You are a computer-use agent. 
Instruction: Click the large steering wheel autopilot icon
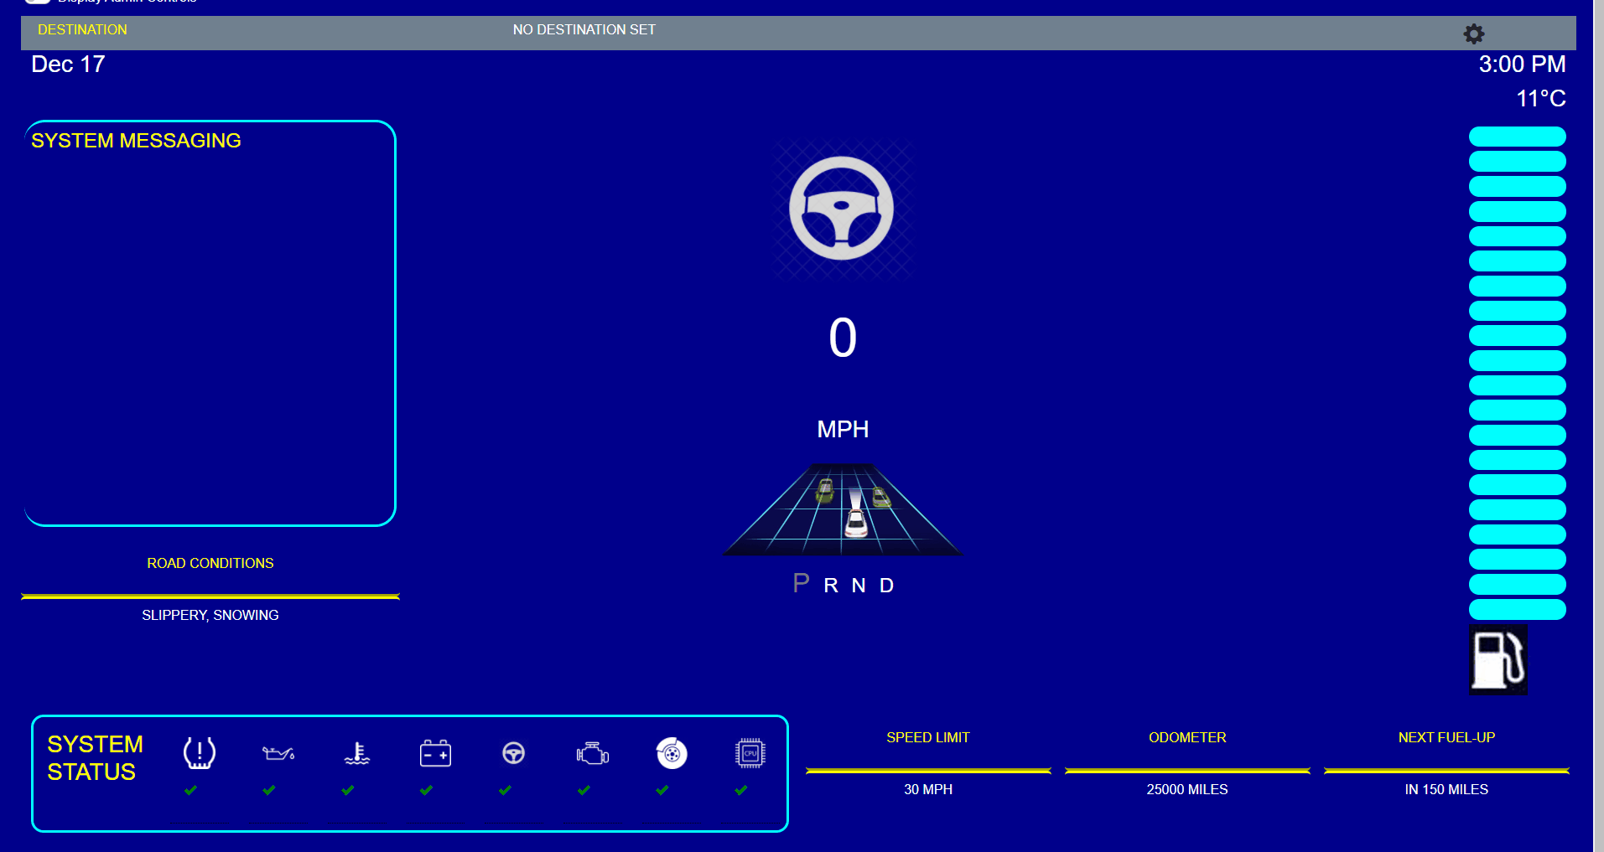coord(842,209)
